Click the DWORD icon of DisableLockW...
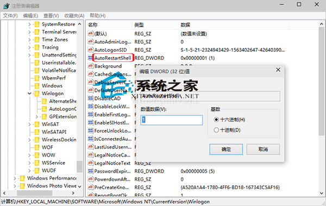The image size is (326, 206). (x=90, y=107)
